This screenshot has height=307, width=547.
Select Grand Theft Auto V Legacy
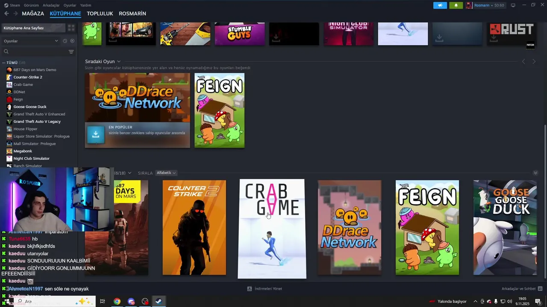(x=37, y=122)
